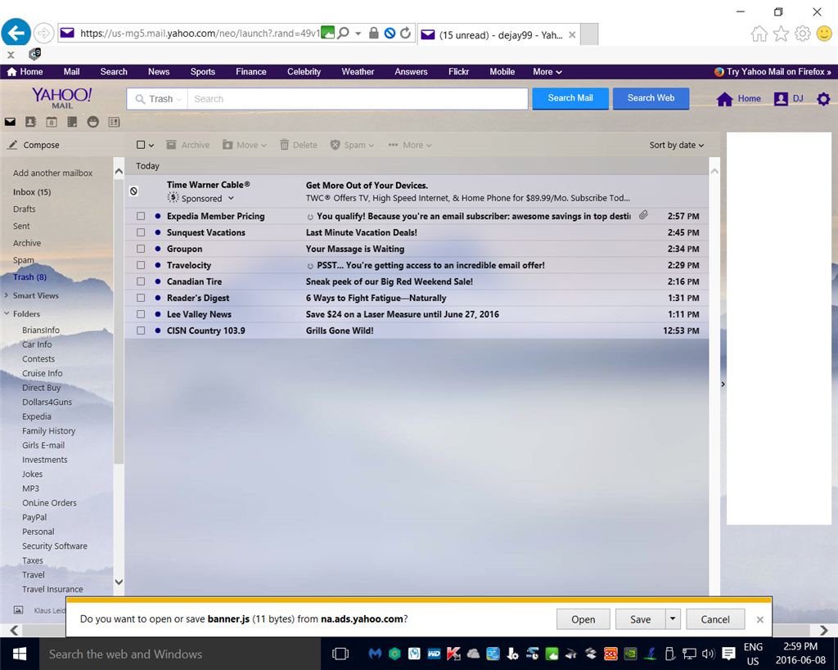The image size is (838, 670).
Task: Refresh the page with the reload icon
Action: click(x=406, y=33)
